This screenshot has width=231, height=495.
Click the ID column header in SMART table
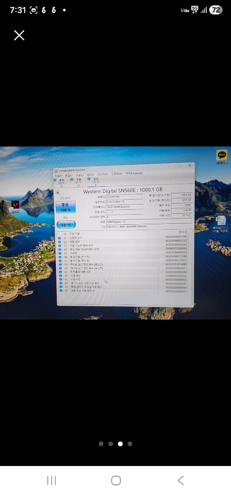65,233
